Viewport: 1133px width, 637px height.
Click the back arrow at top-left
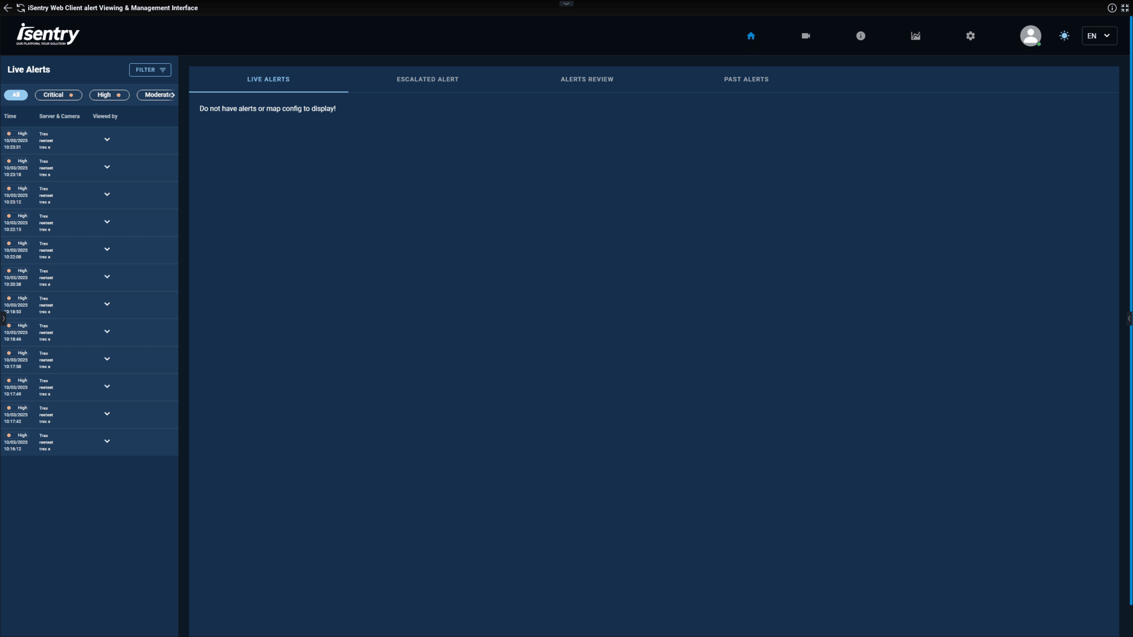(x=8, y=8)
